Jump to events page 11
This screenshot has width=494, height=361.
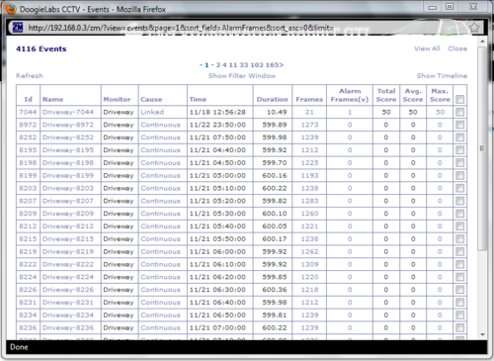point(233,65)
